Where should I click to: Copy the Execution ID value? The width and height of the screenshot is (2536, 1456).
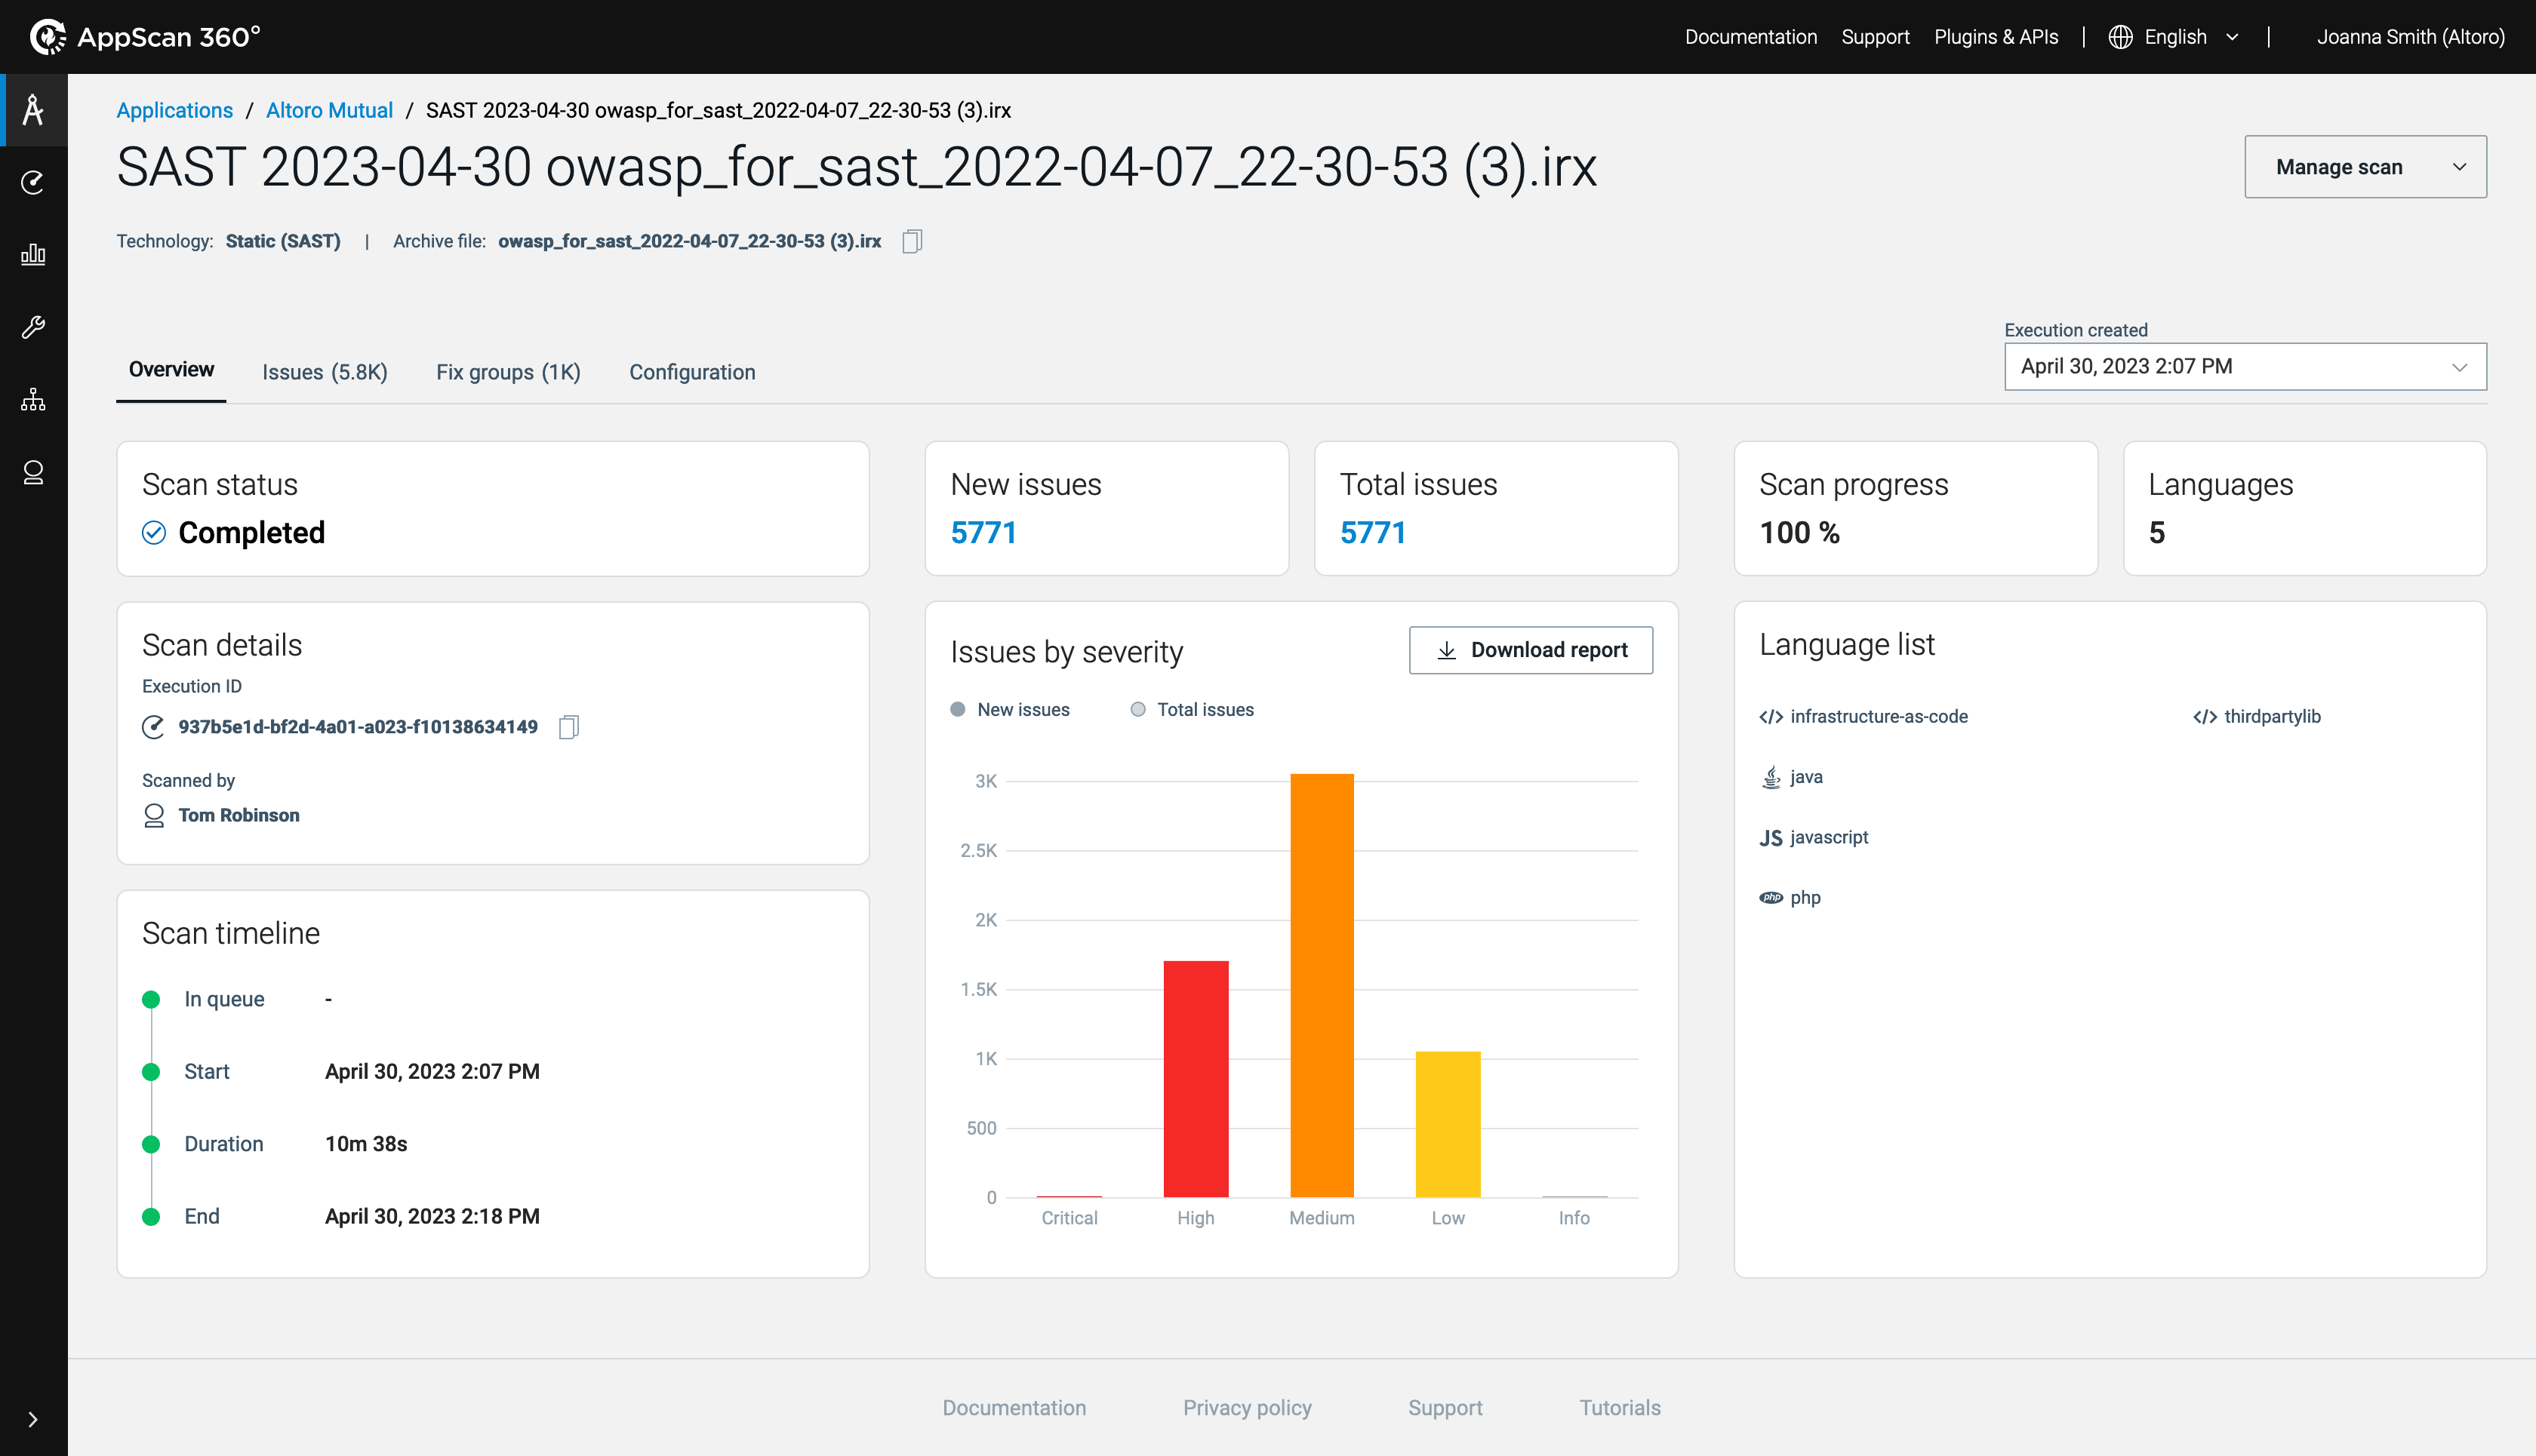[x=568, y=727]
